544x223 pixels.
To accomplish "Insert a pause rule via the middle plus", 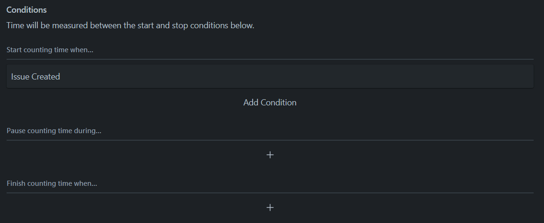I will click(270, 155).
